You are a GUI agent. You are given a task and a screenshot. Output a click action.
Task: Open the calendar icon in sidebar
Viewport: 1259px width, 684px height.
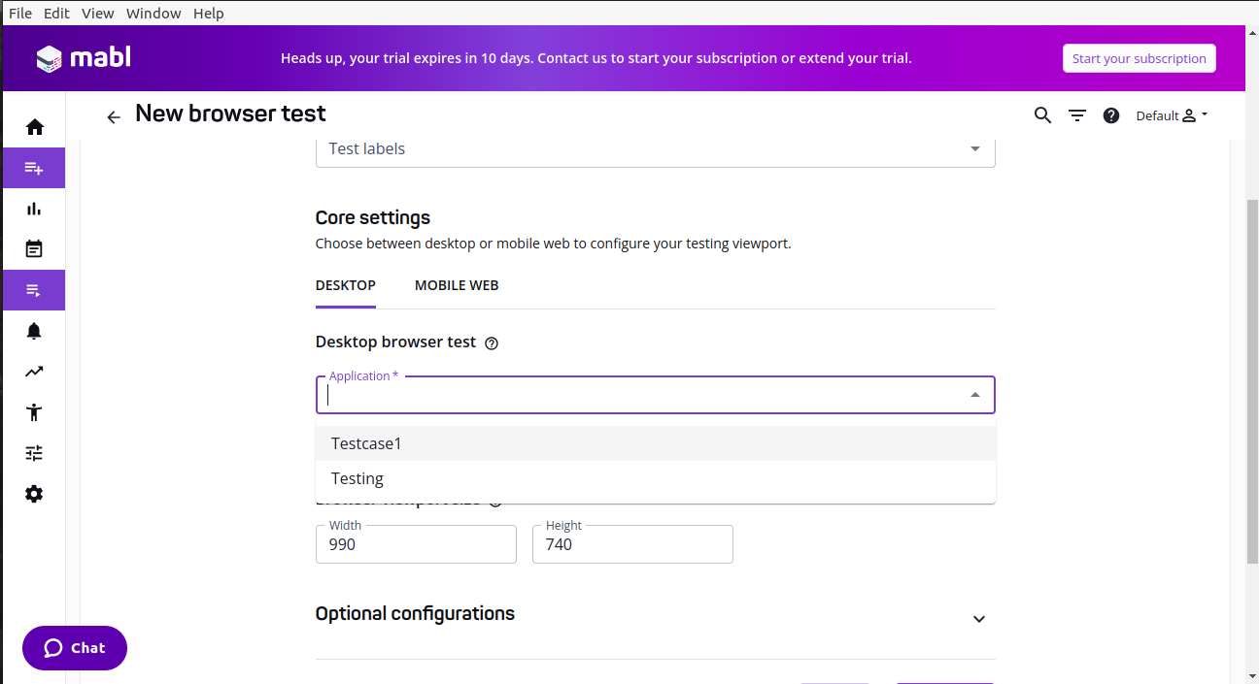point(34,249)
